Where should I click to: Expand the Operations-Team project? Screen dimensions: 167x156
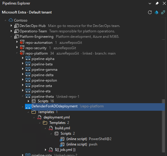pos(11,31)
